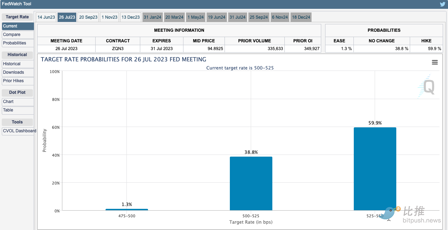Viewport: 448px width, 230px height.
Task: Select the Current sidebar item
Action: click(x=18, y=26)
